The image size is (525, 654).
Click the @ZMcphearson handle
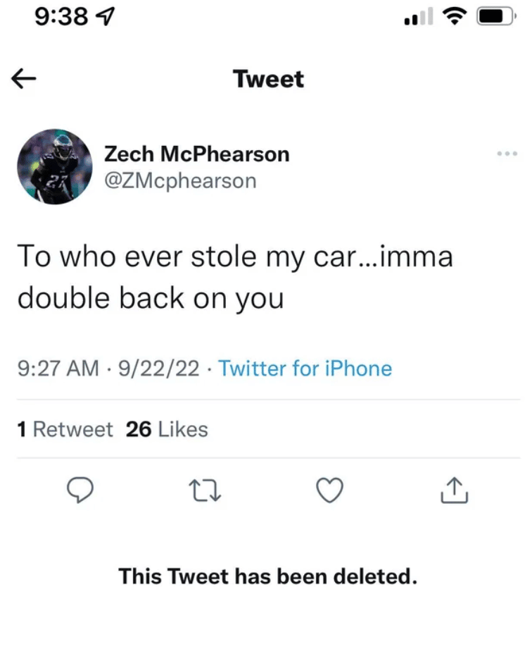coord(179,180)
